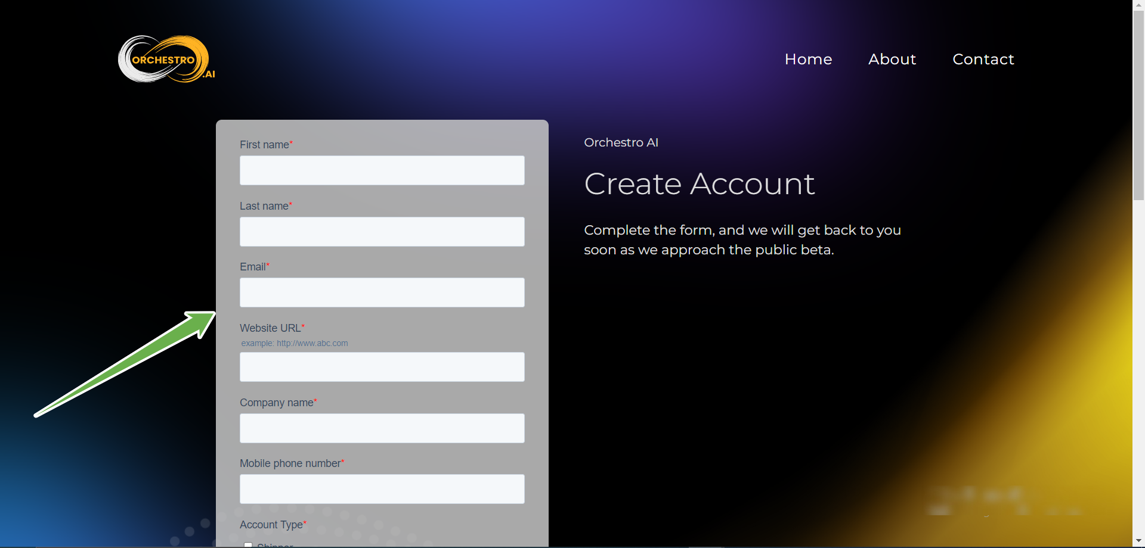
Task: Click the First name label
Action: click(x=266, y=145)
